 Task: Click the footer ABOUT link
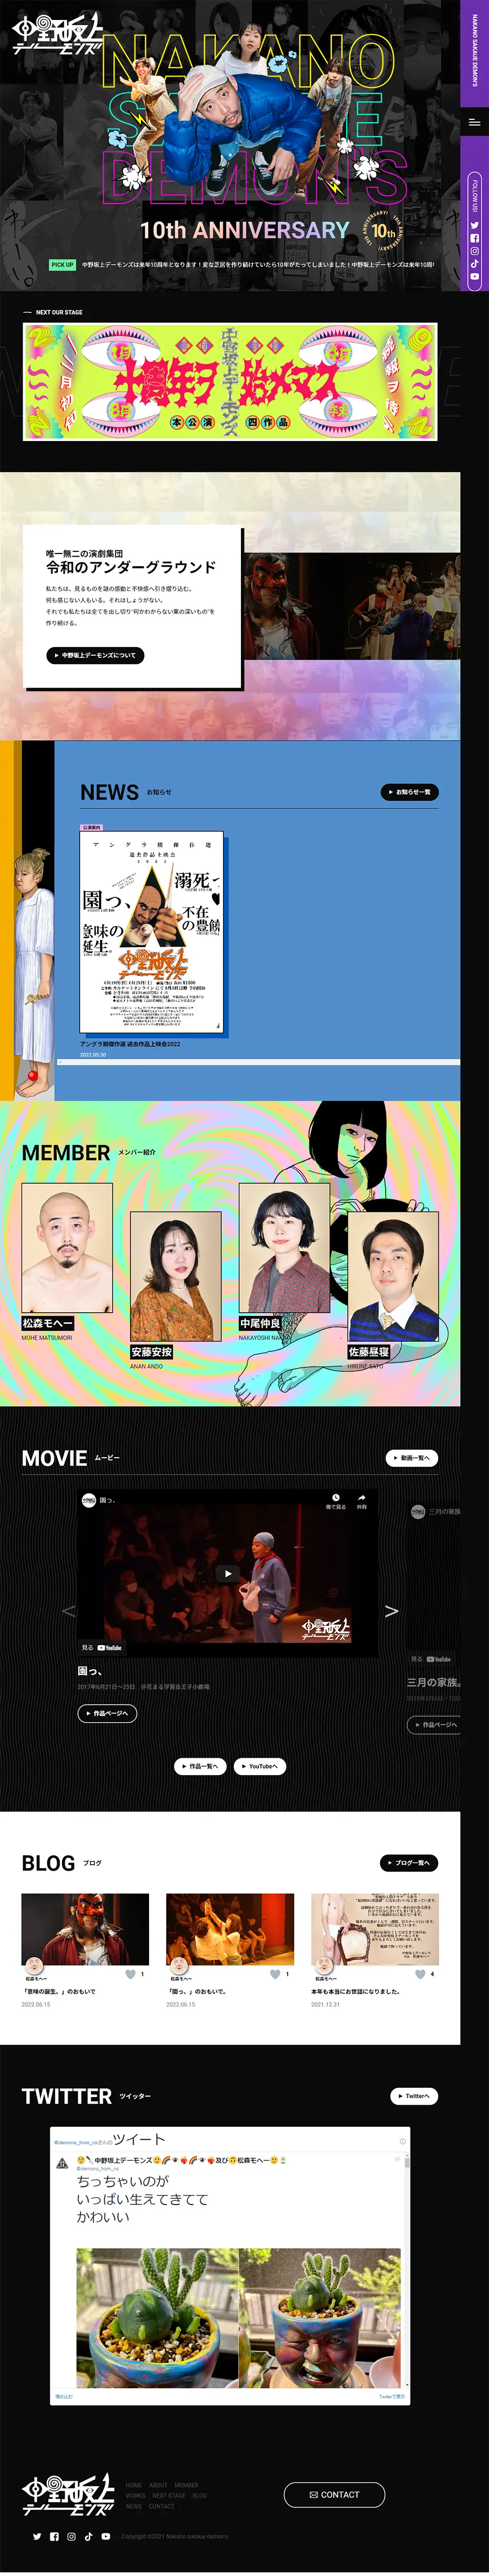(x=158, y=2485)
